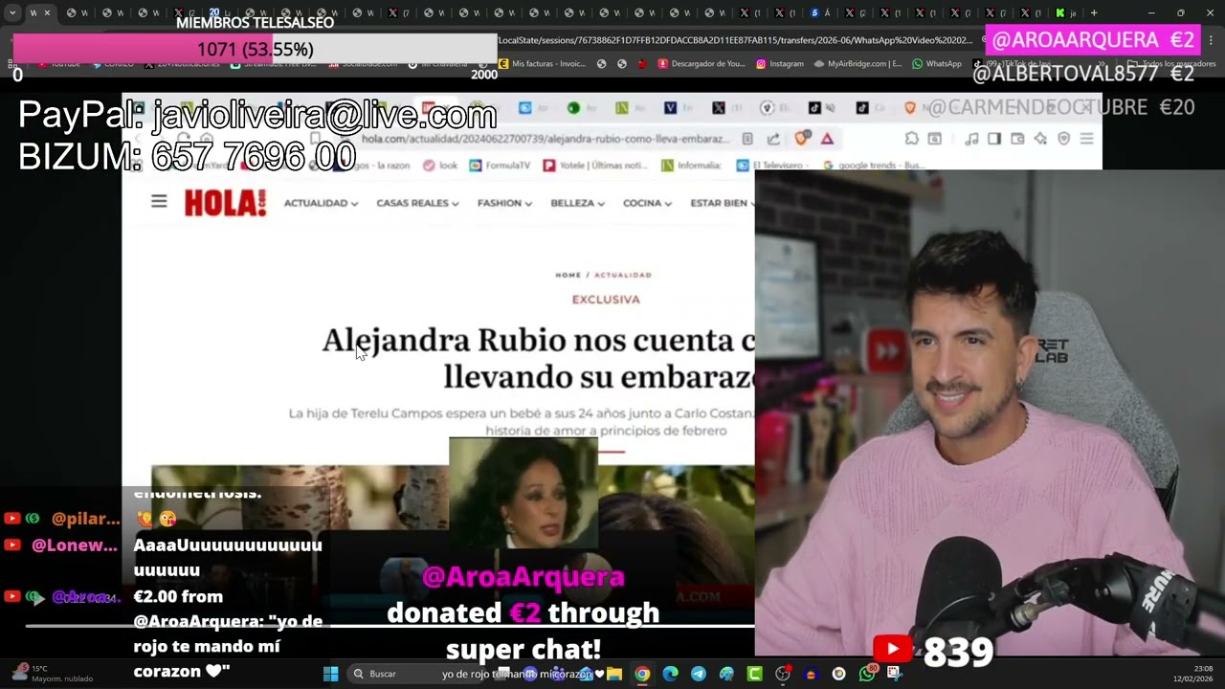Click the MIEMBROS TELESALSEO progress bar

(x=255, y=49)
